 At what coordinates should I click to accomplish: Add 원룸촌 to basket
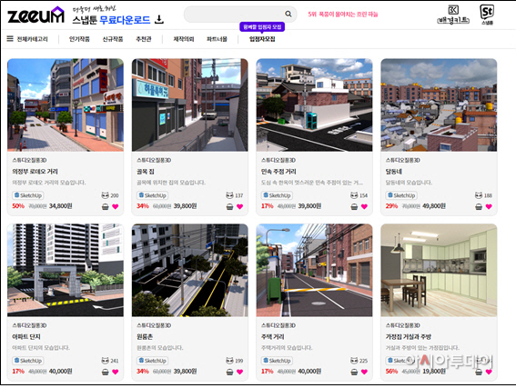click(x=229, y=372)
